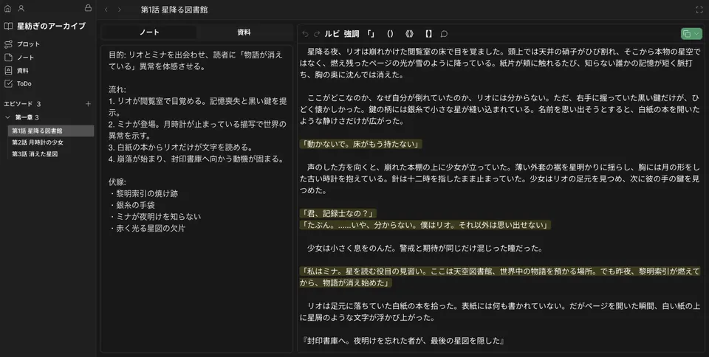
Task: Click the エピソード 3 section header
Action: (23, 104)
